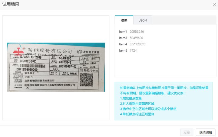The image size is (218, 137).
Task: Click tip 1.增加锚点数量
Action: tap(131, 98)
